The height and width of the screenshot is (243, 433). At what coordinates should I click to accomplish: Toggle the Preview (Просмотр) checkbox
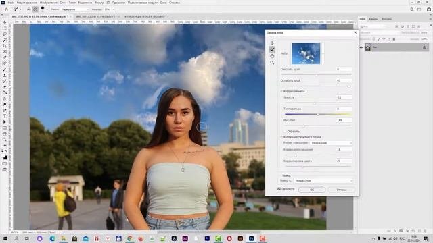(279, 189)
